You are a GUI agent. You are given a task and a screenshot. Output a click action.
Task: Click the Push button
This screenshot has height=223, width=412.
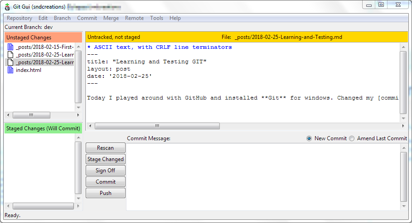tap(105, 193)
